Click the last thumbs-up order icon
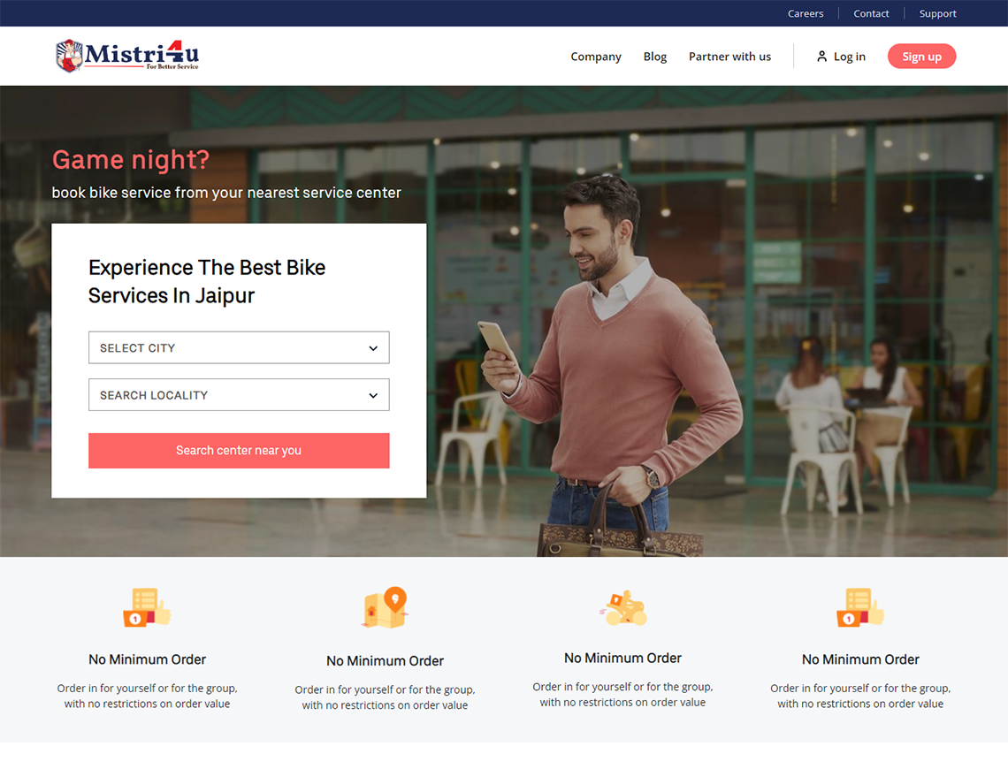The image size is (1008, 769). pyautogui.click(x=860, y=607)
